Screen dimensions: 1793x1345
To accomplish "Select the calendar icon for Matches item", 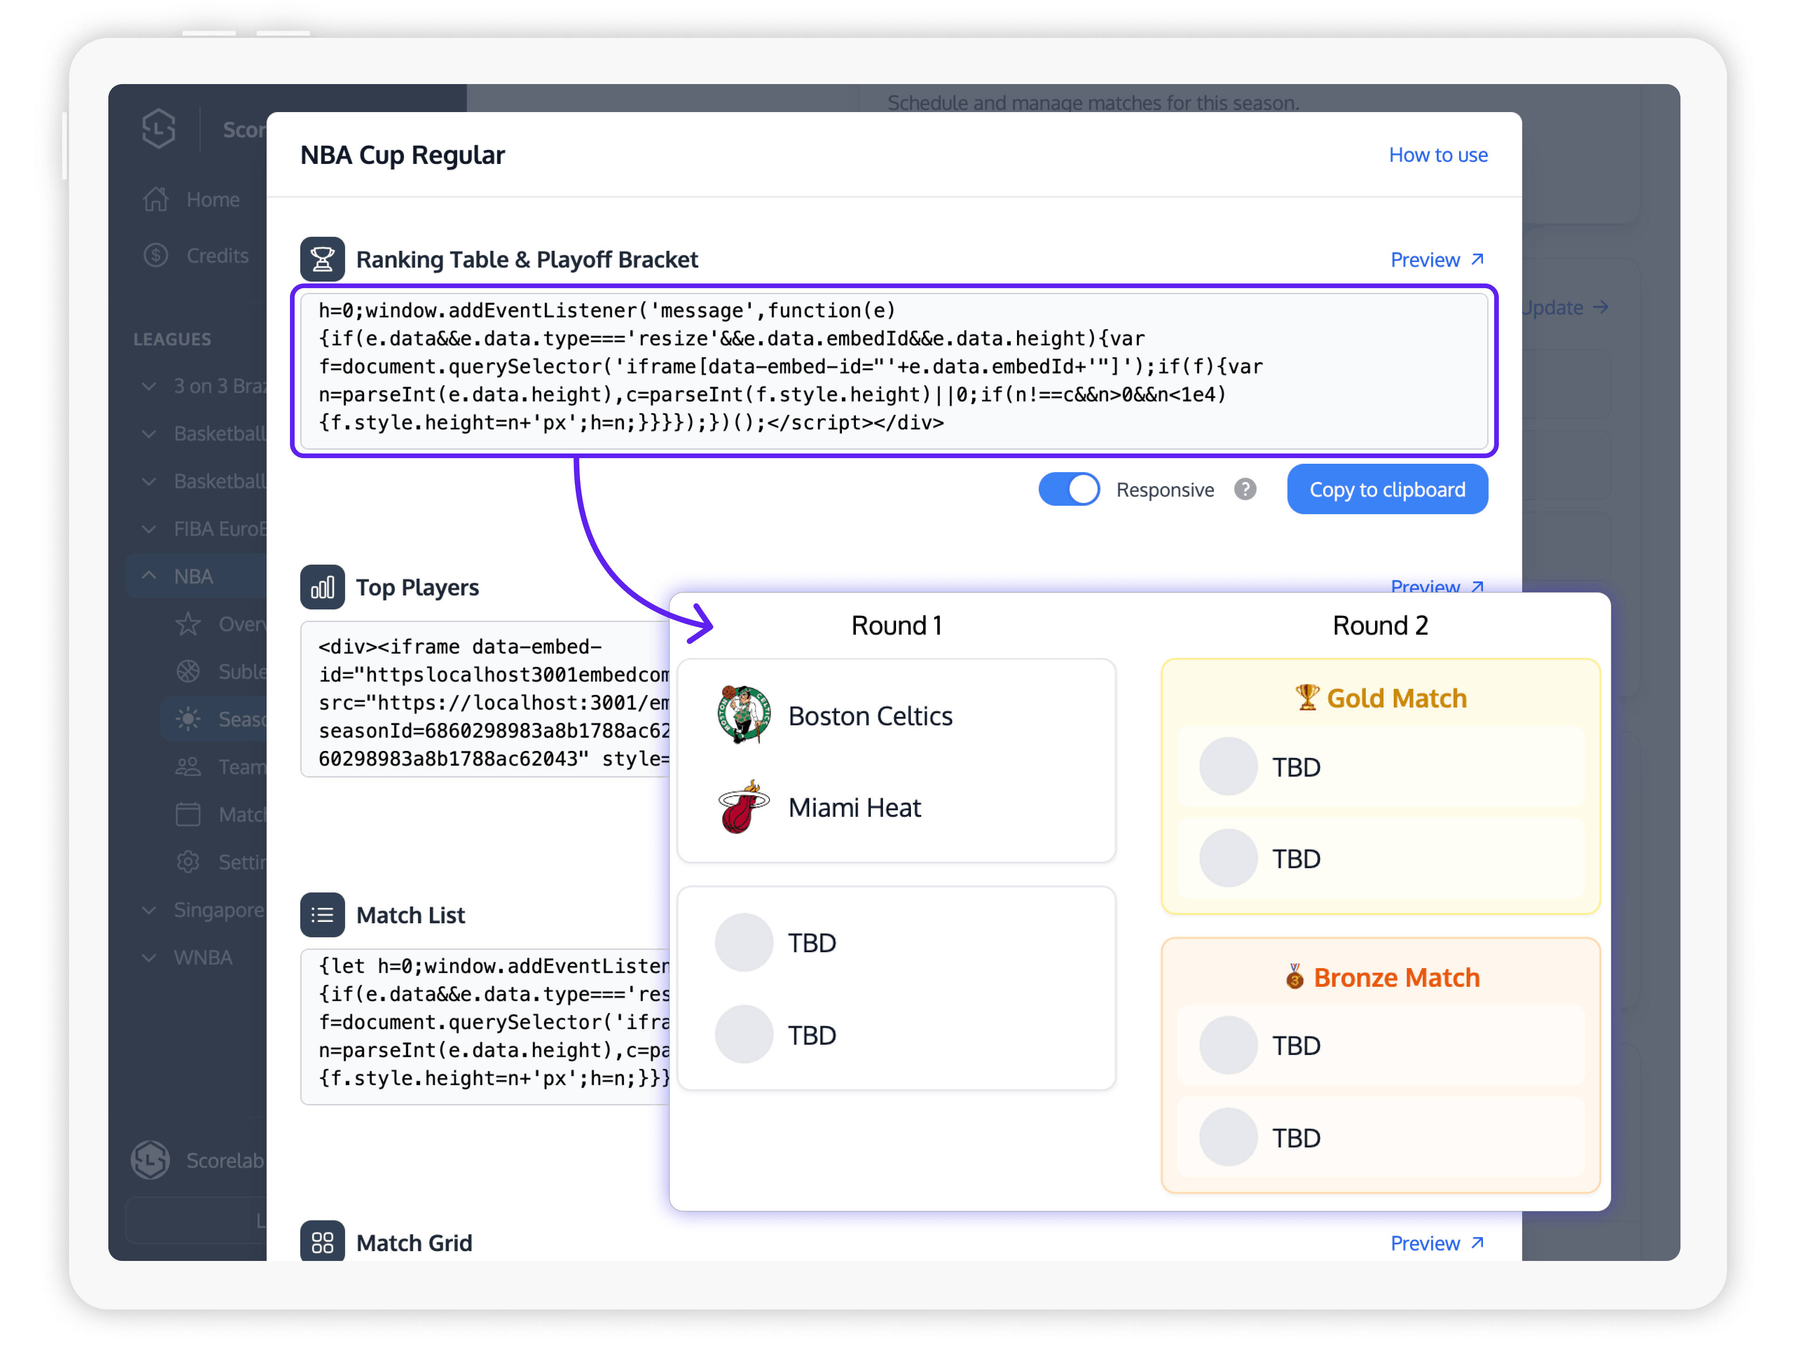I will pos(188,814).
